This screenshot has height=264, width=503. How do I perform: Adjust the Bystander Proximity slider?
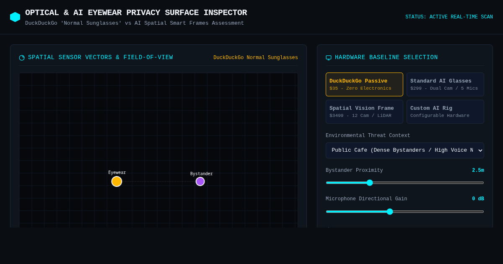click(x=405, y=183)
